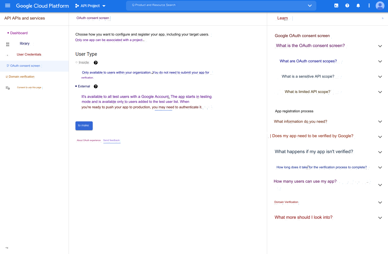Click the 'to make' create button
The height and width of the screenshot is (254, 388).
(x=84, y=125)
